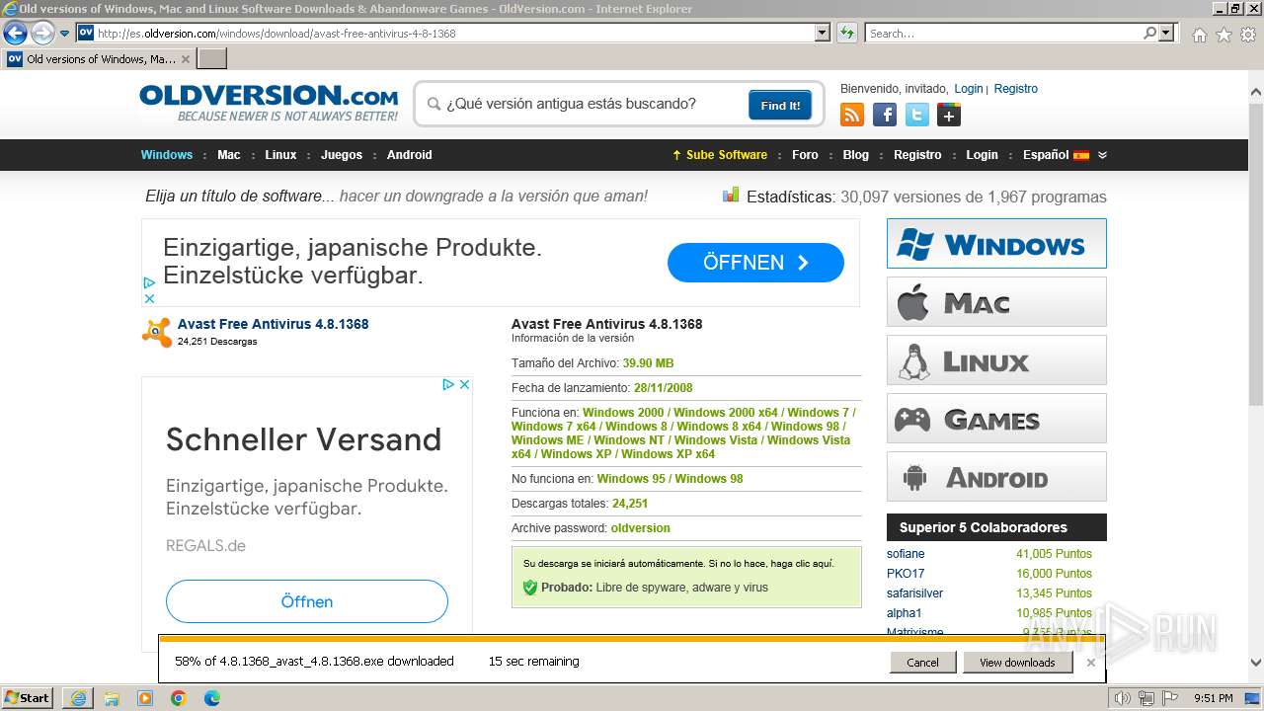Expand the address bar URL dropdown
The width and height of the screenshot is (1264, 711).
point(822,33)
